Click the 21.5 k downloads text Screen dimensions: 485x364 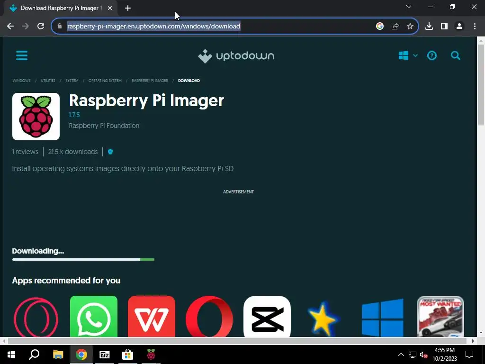point(73,152)
